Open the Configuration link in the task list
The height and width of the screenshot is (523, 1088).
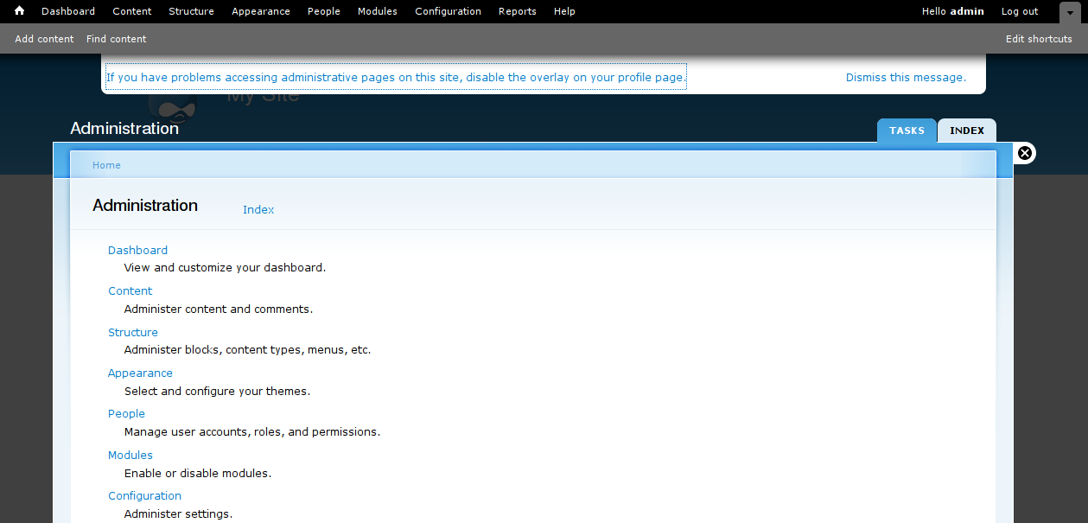pyautogui.click(x=144, y=496)
